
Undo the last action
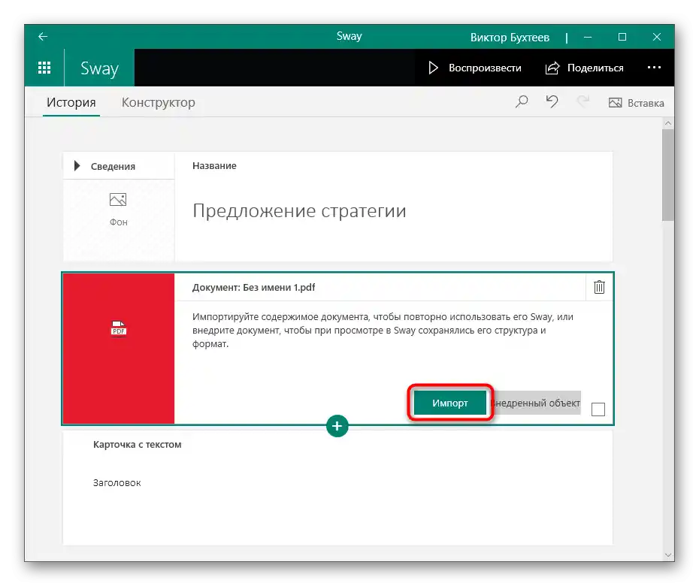pos(552,101)
